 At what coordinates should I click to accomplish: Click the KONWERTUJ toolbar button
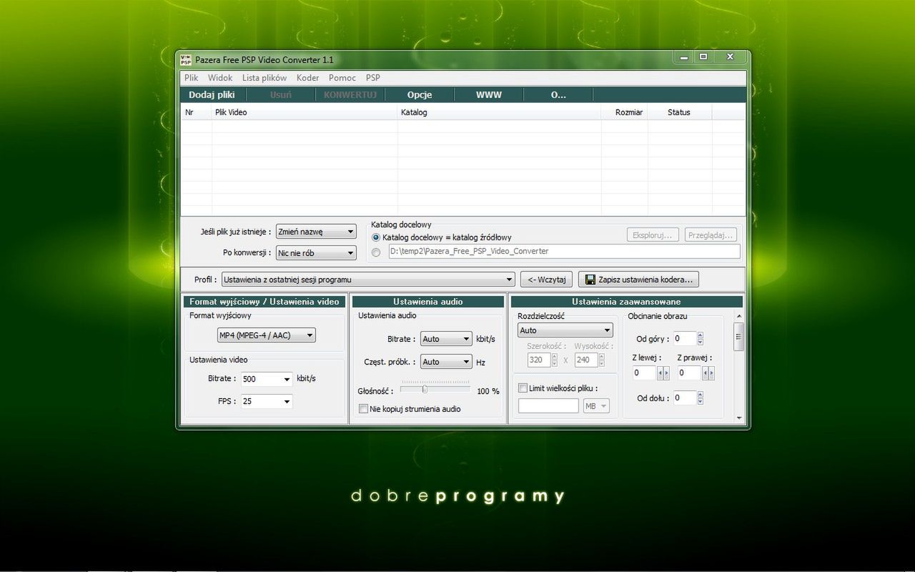(350, 94)
